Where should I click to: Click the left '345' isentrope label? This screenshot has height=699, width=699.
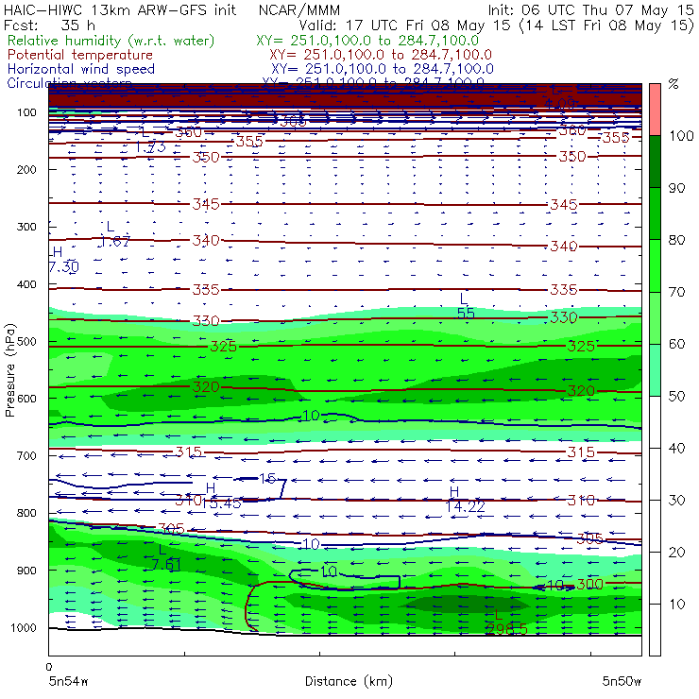[206, 204]
